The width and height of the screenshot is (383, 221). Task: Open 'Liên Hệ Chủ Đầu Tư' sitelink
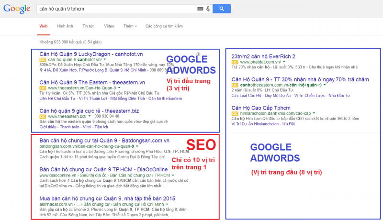tap(57, 99)
